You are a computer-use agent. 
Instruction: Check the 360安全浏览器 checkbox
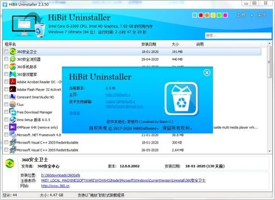[6, 59]
